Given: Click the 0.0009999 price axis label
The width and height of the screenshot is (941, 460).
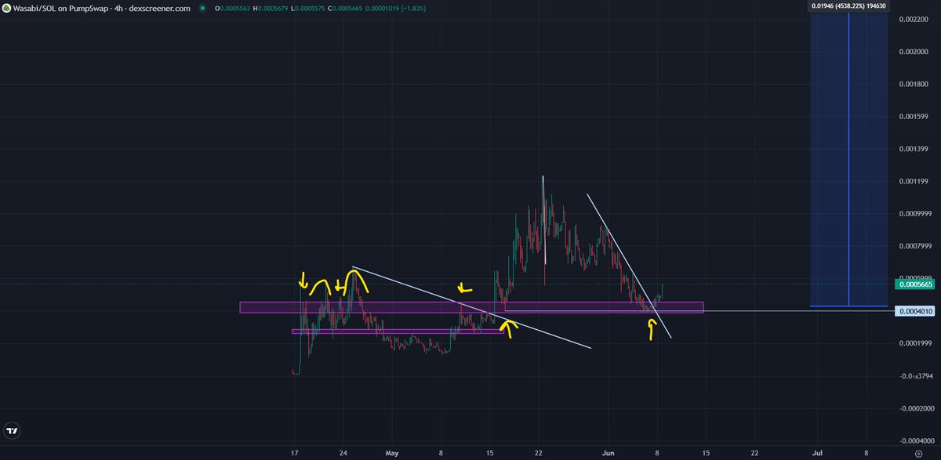Looking at the screenshot, I should [x=914, y=214].
